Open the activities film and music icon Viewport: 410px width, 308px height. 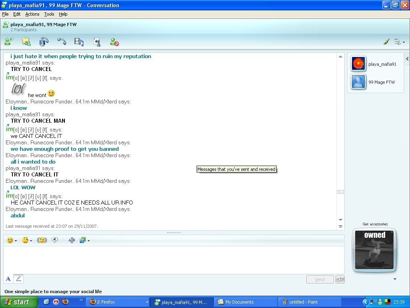pos(79,42)
